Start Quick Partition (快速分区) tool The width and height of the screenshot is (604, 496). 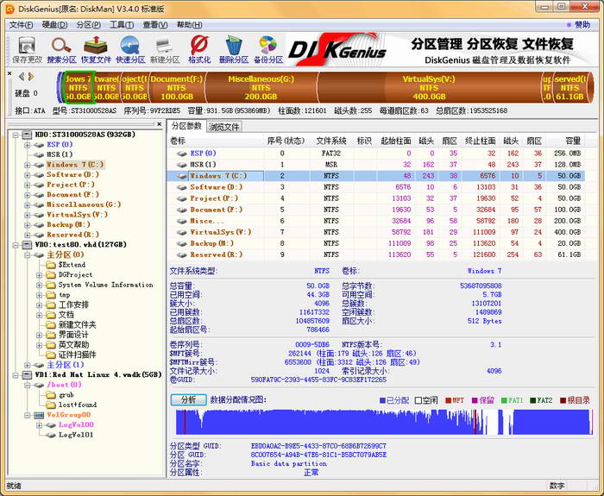[x=130, y=50]
